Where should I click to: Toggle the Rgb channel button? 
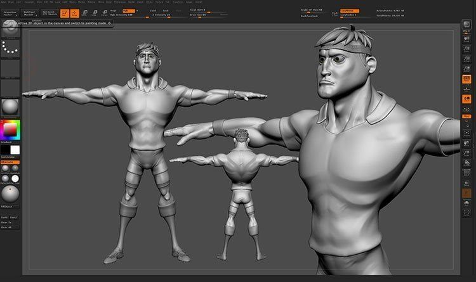(x=129, y=11)
